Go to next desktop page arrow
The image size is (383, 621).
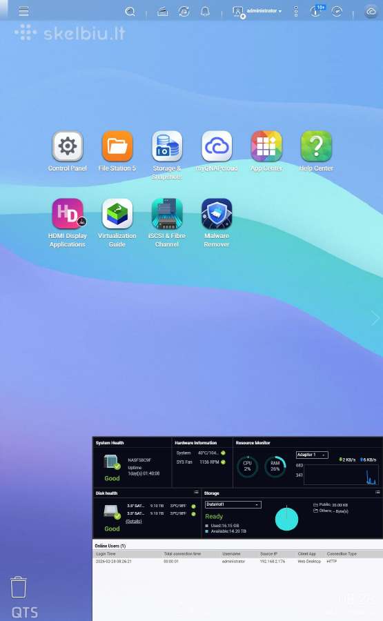(x=375, y=318)
